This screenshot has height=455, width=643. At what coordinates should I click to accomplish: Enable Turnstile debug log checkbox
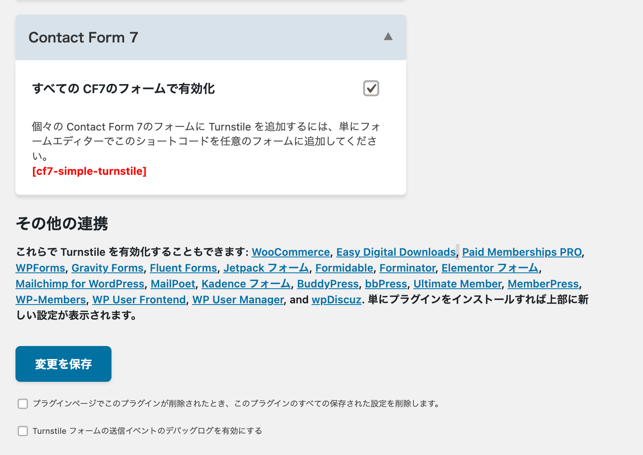[x=23, y=431]
